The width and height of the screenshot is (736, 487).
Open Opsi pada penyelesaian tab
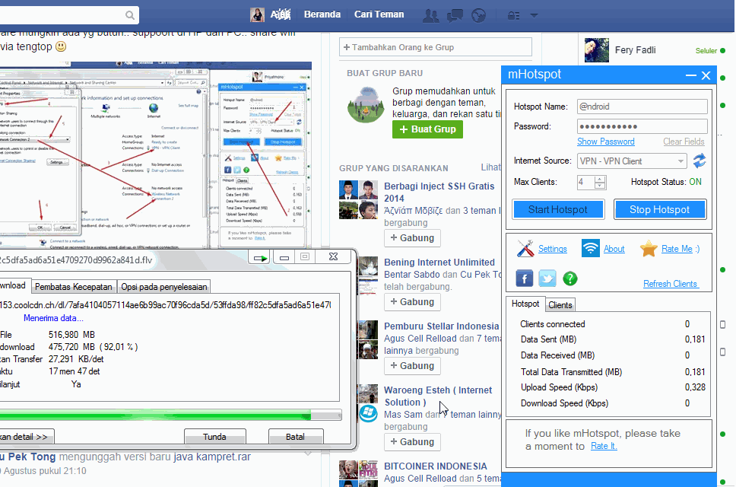tap(163, 286)
